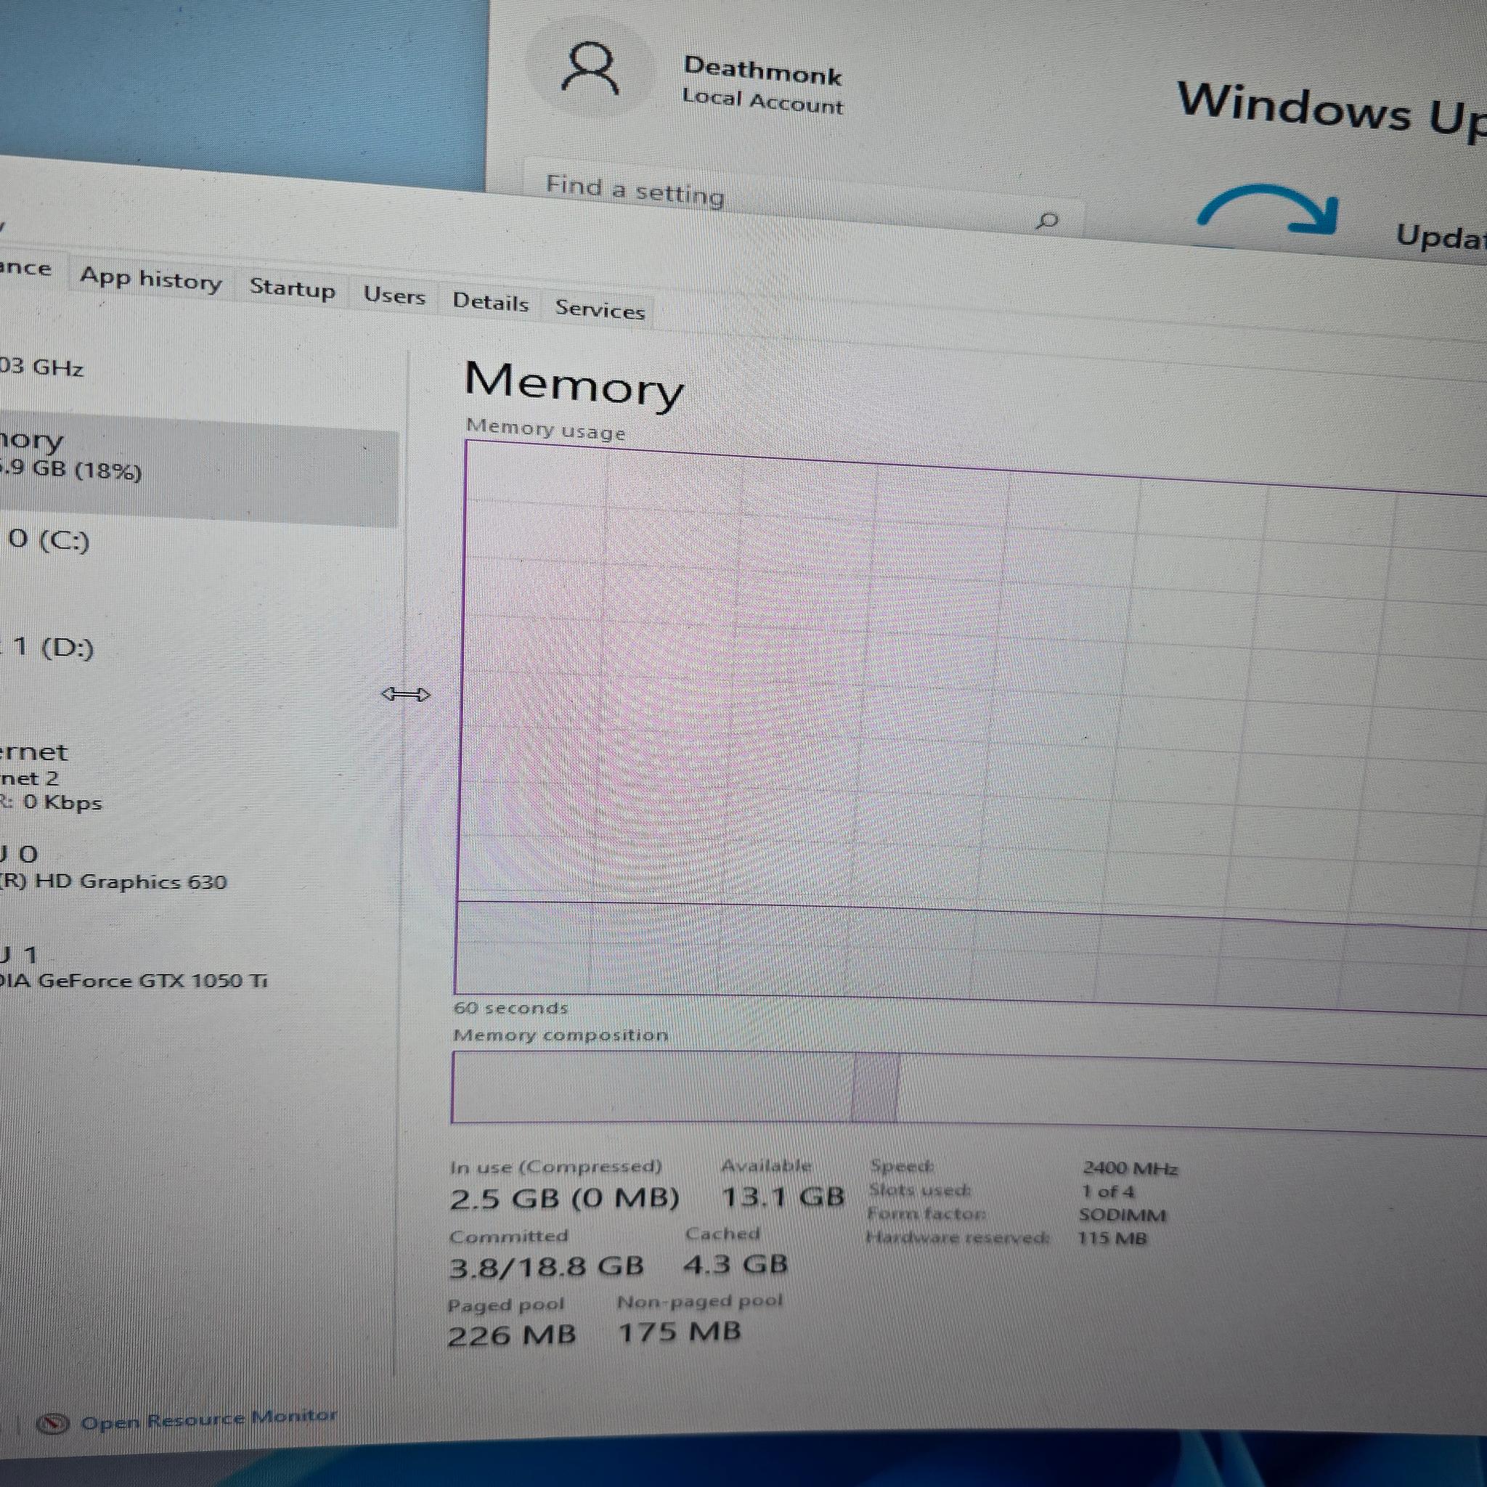Click the 115 MB hardware reserved value
The image size is (1487, 1487).
pyautogui.click(x=1112, y=1239)
